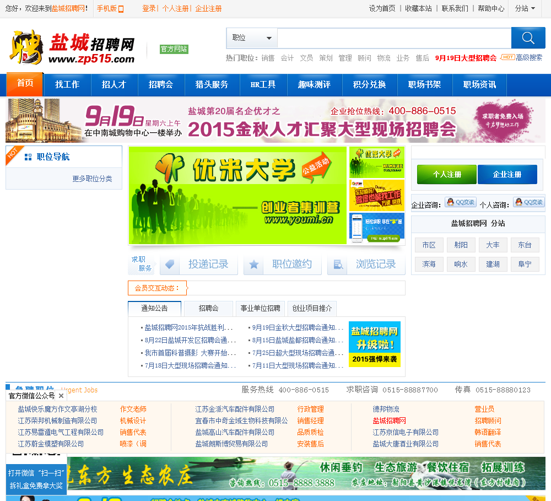Open 趣味测评 navigation item
551x501 pixels.
pyautogui.click(x=315, y=84)
